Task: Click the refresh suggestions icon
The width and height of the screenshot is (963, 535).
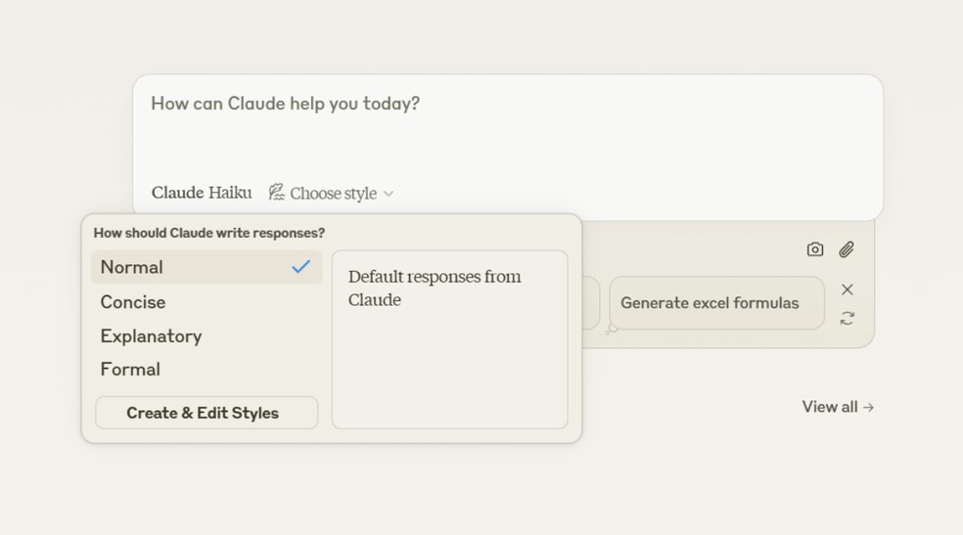Action: (848, 318)
